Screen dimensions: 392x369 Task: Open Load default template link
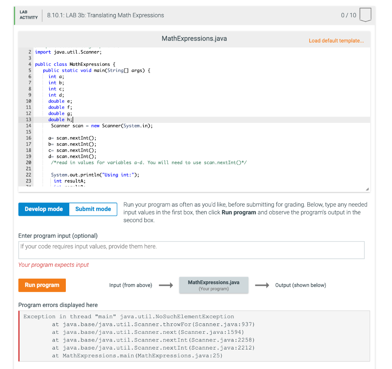pyautogui.click(x=336, y=41)
